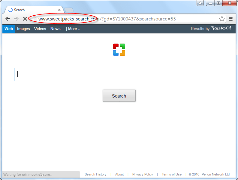The image size is (238, 180).
Task: Open a new tab
Action: 69,10
